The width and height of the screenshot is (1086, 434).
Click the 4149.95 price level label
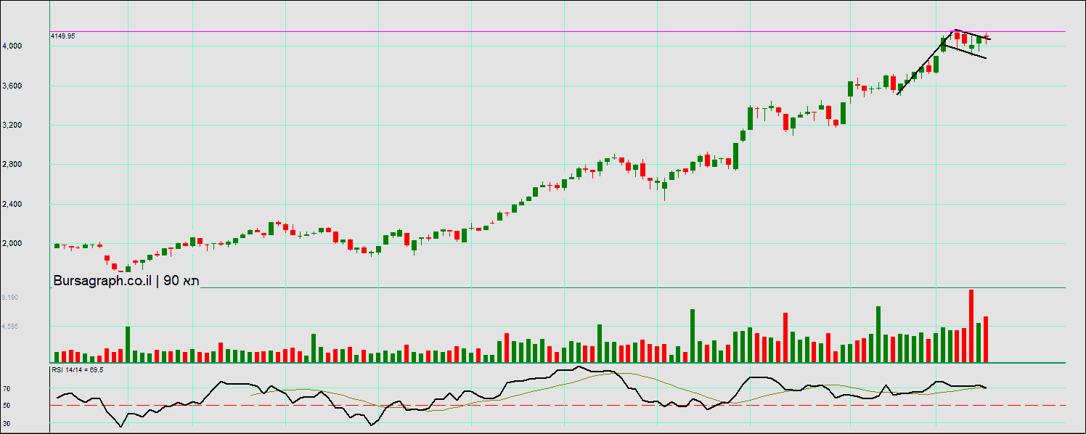point(63,36)
